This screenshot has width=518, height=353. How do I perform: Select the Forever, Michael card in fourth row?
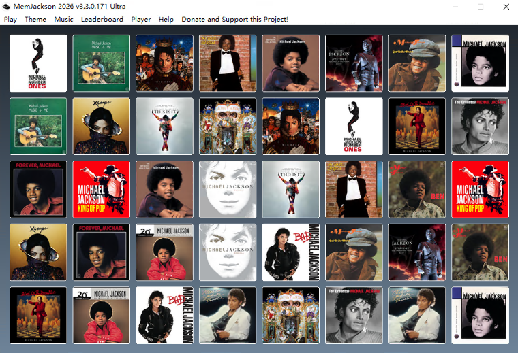coord(102,252)
